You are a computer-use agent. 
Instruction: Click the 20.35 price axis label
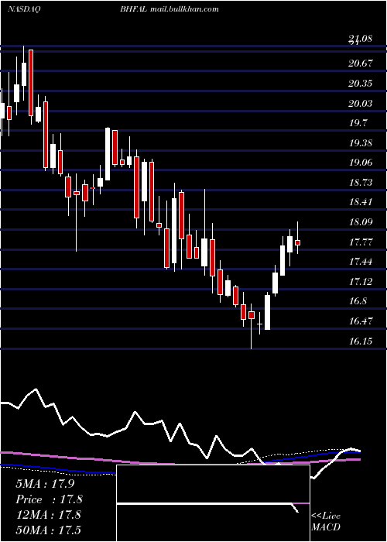[x=361, y=84]
